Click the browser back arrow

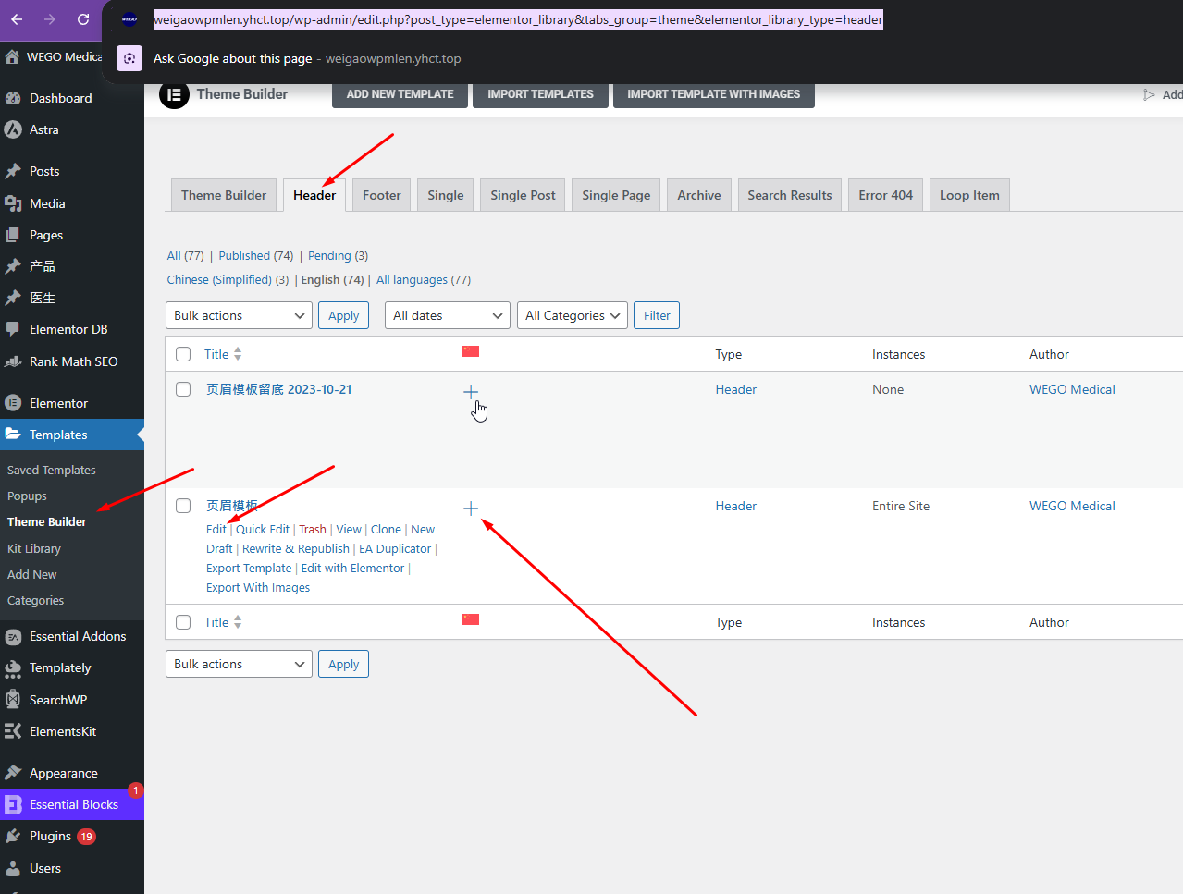click(17, 19)
